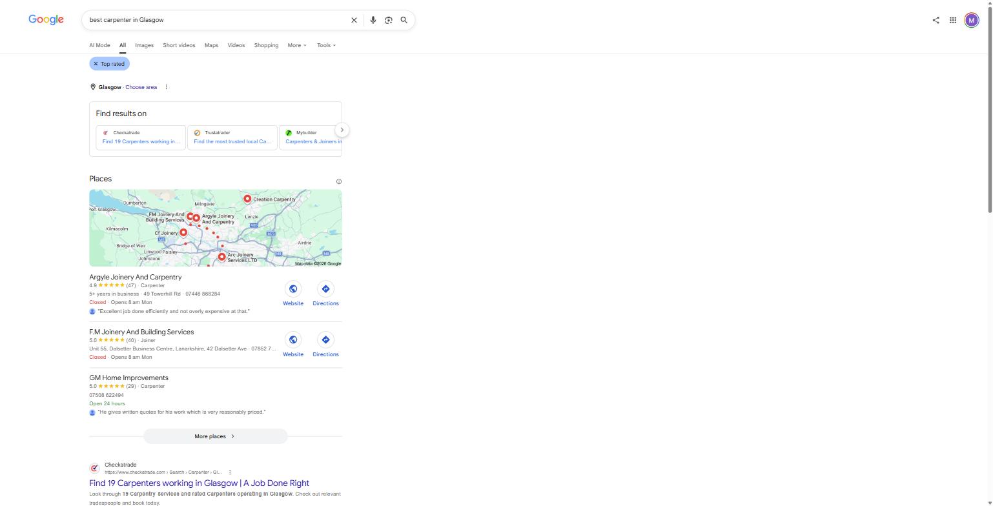Open Checkatrade result options menu
Image resolution: width=993 pixels, height=506 pixels.
pyautogui.click(x=230, y=472)
